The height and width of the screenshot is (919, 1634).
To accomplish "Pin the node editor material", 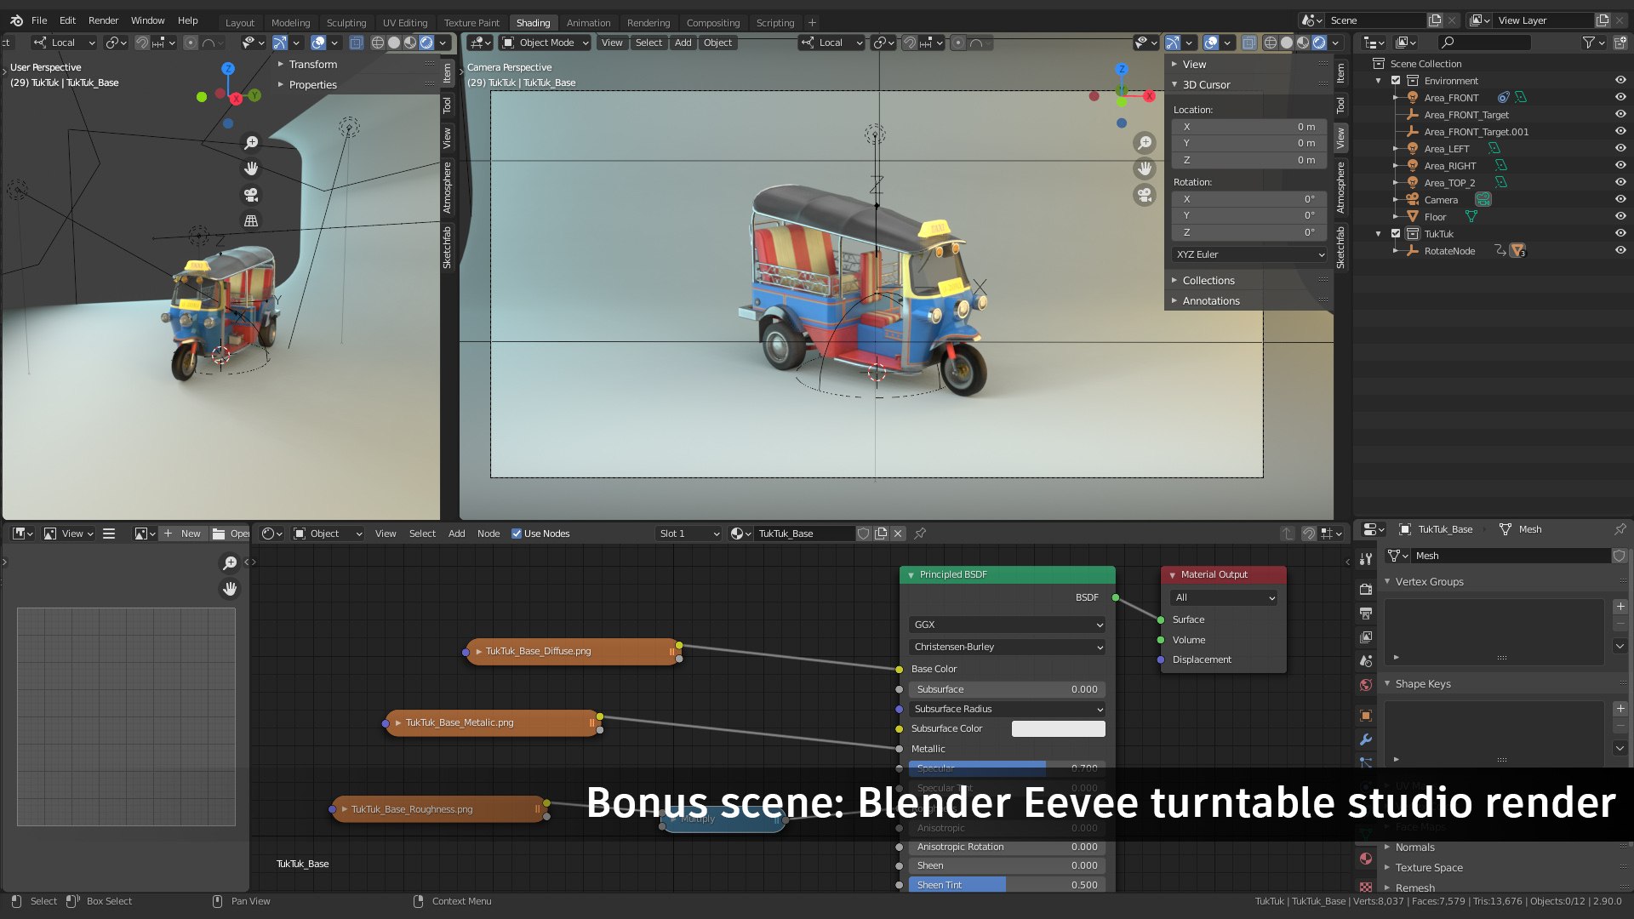I will (x=920, y=534).
